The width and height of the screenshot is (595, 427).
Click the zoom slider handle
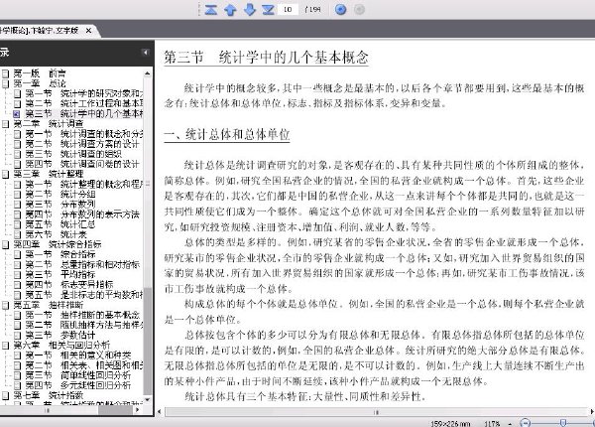tap(563, 423)
